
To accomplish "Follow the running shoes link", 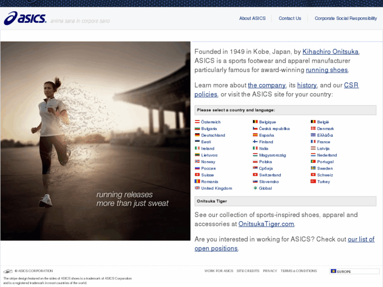I will pos(327,70).
